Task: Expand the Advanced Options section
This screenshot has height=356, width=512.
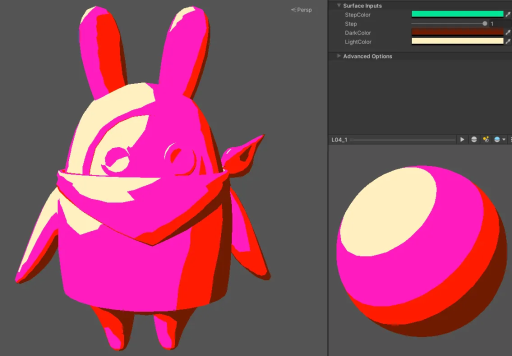Action: click(x=339, y=56)
